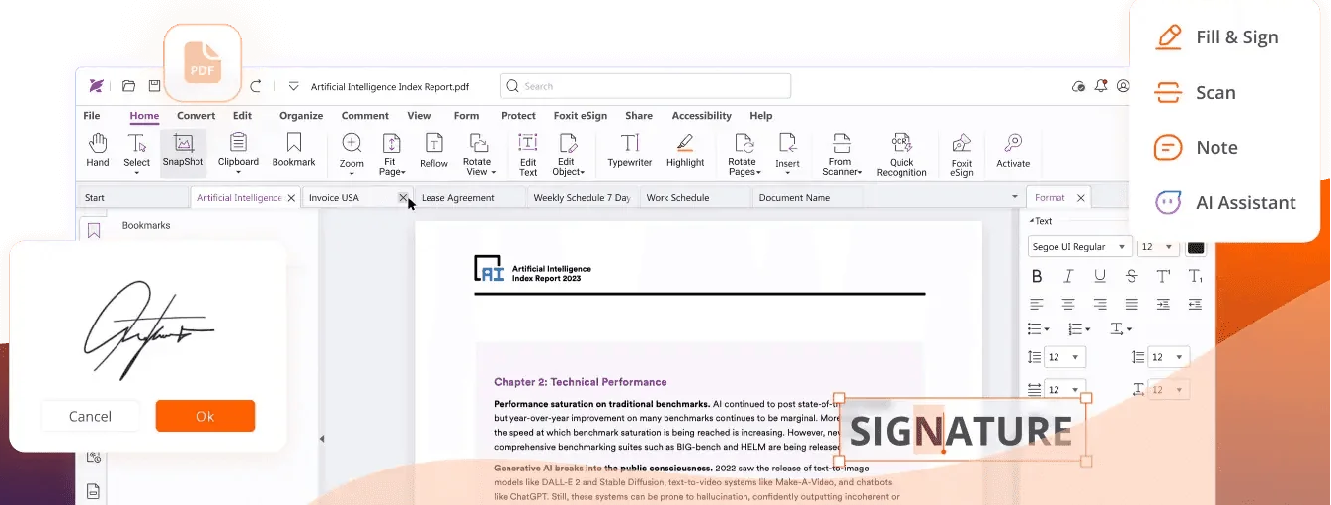Click the Bookmark ribbon tool
Screen dimensions: 1331x505
tap(293, 151)
